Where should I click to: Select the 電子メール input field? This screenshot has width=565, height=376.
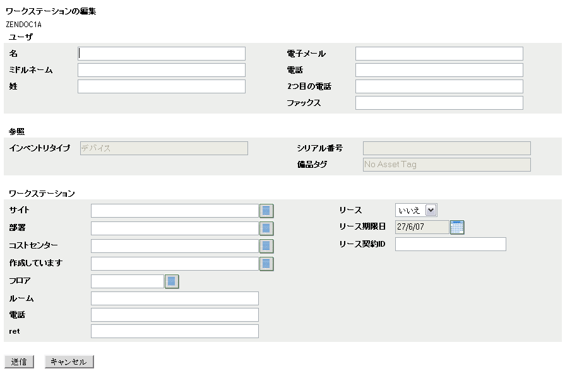pos(439,54)
